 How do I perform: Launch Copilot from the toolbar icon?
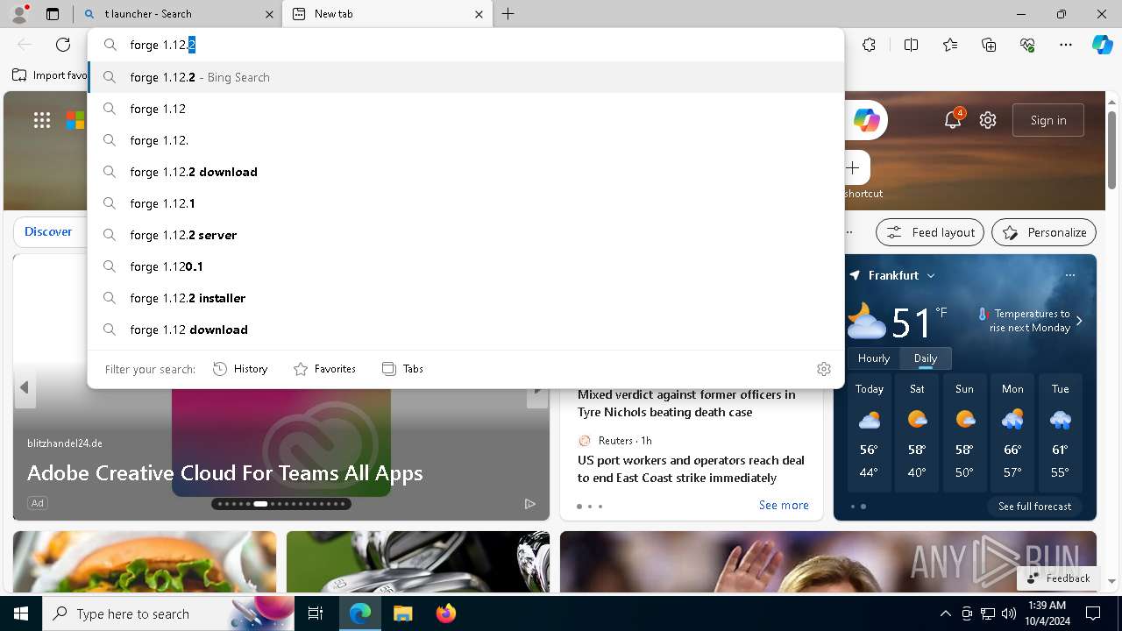pyautogui.click(x=1102, y=45)
